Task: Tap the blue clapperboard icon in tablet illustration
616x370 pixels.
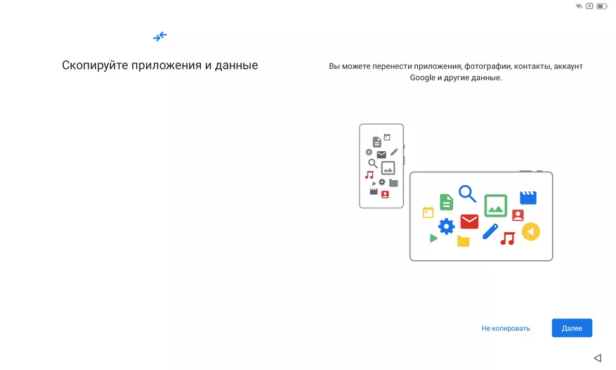Action: pos(528,198)
